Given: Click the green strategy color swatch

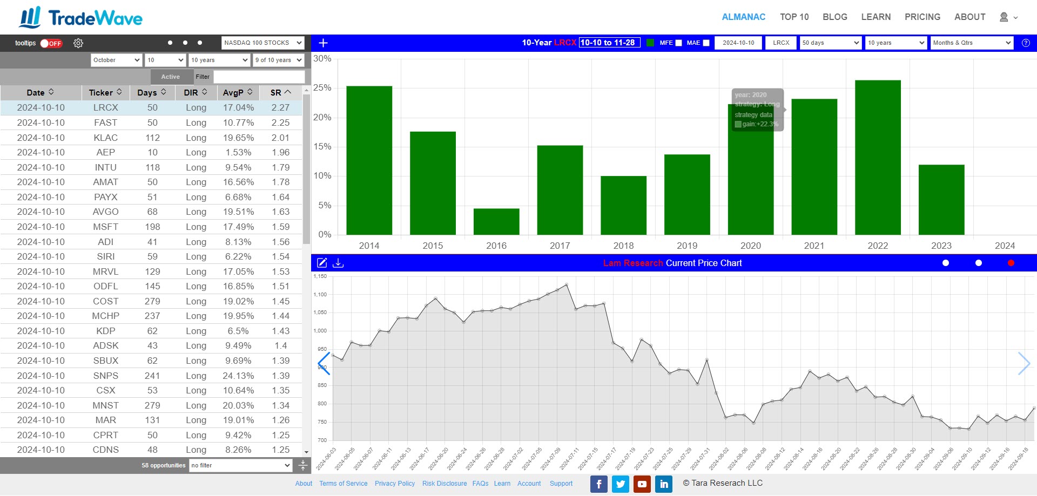Looking at the screenshot, I should pos(650,43).
